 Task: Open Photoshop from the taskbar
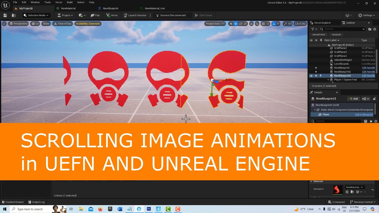click(149, 209)
